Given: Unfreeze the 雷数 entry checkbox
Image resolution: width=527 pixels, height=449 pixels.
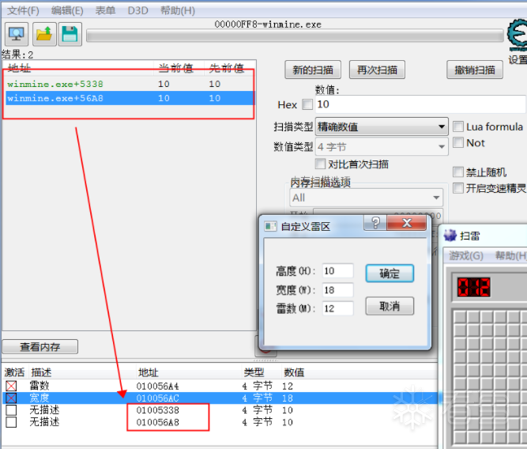Looking at the screenshot, I should (11, 386).
